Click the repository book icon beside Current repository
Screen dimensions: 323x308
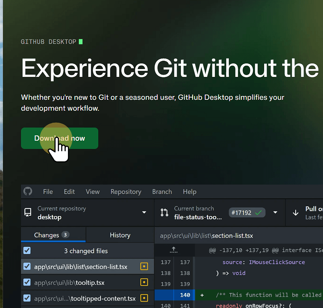[x=28, y=213]
